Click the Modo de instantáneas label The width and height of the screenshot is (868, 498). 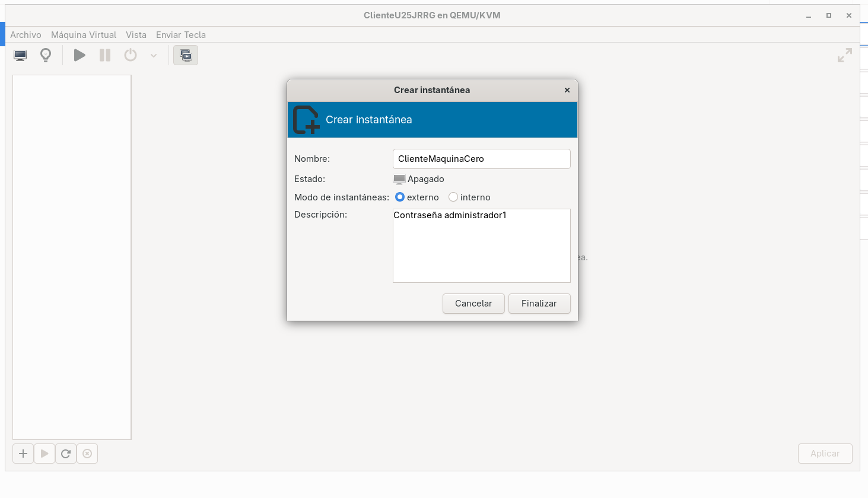click(342, 197)
